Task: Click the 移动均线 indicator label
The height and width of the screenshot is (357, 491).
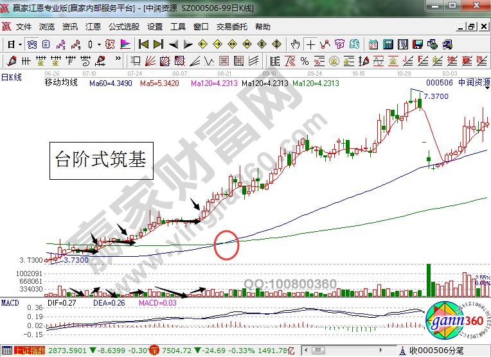Action: (x=64, y=83)
